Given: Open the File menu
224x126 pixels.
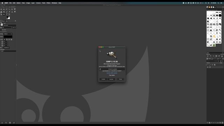Looking at the screenshot, I should [10, 3].
